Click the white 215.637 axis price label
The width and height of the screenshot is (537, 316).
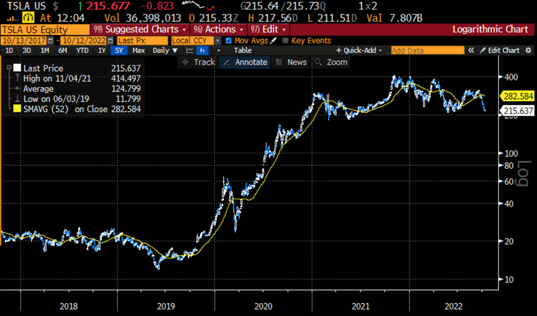(x=518, y=111)
